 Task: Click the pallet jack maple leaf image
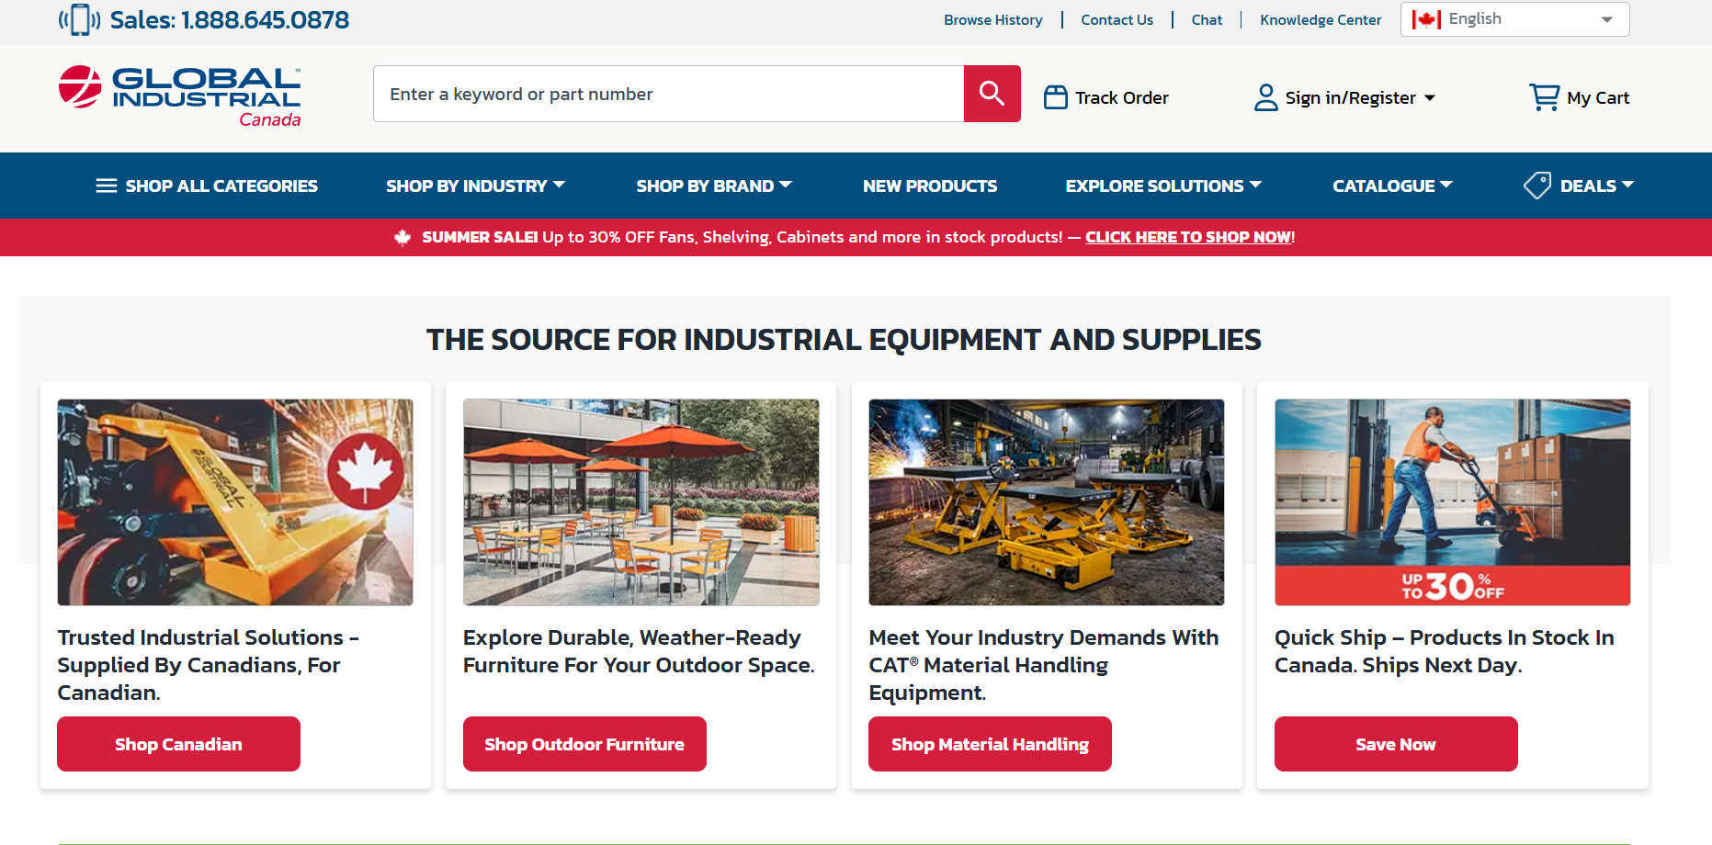click(x=235, y=502)
